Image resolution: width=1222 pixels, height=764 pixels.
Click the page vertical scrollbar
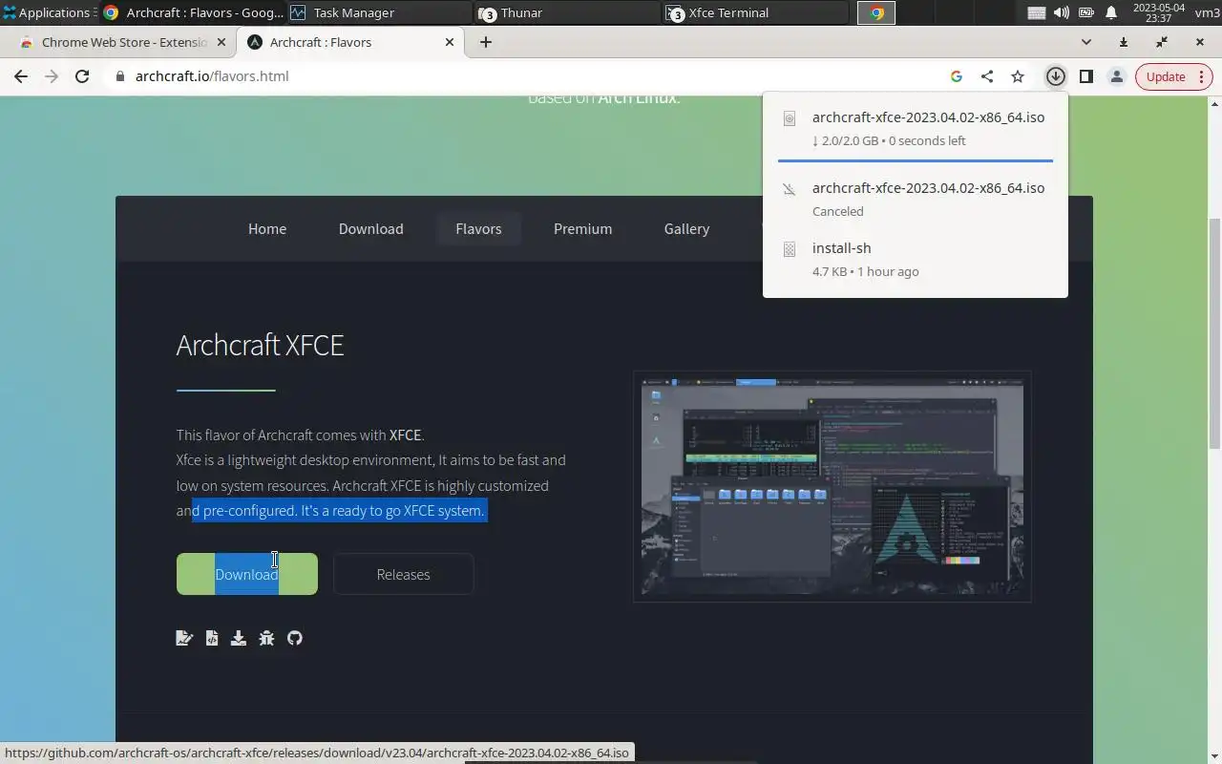[x=1214, y=334]
